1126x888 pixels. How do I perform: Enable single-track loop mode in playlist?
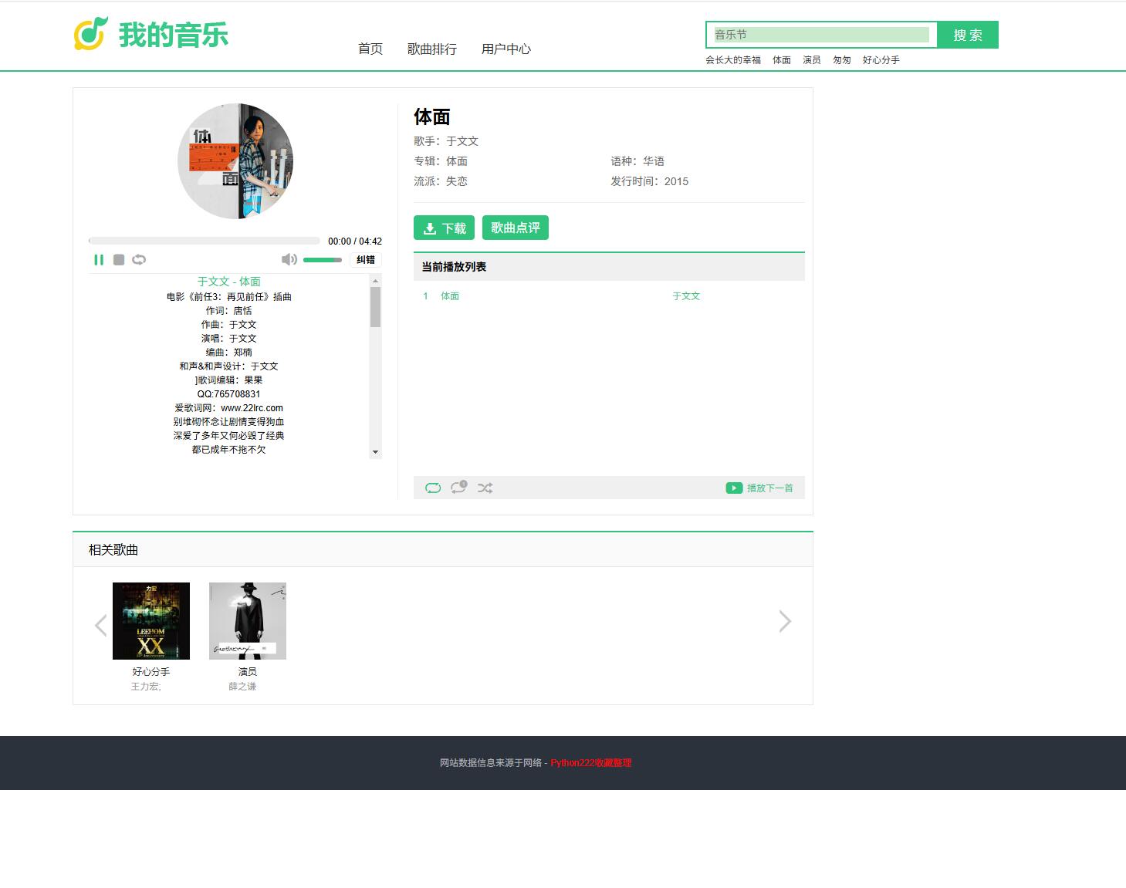click(x=458, y=488)
